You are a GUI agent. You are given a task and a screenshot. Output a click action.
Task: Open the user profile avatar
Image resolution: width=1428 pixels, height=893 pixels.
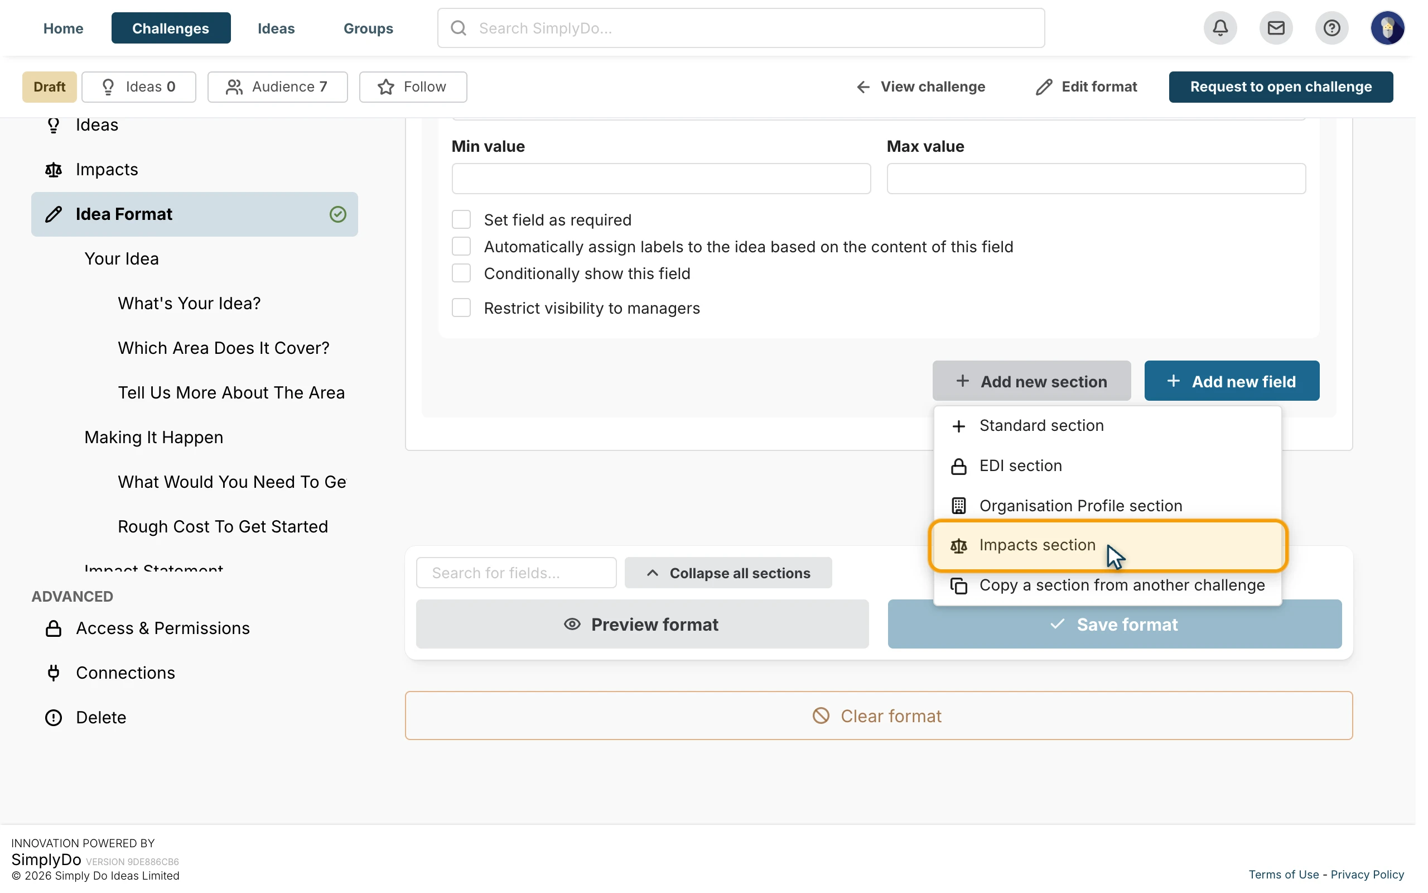click(1387, 28)
